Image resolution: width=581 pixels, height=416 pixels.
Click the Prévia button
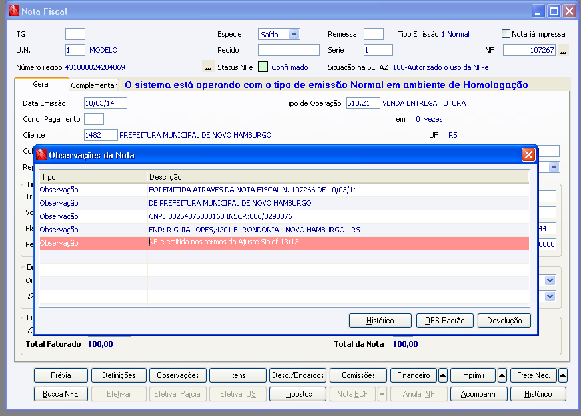coord(61,375)
